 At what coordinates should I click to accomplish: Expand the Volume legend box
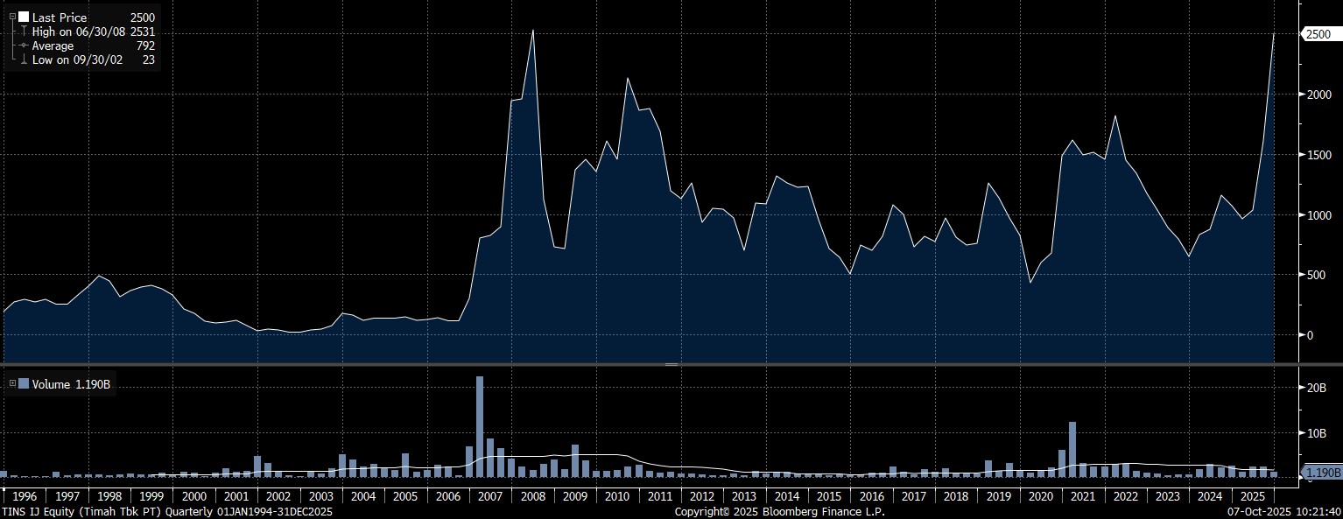pos(12,383)
